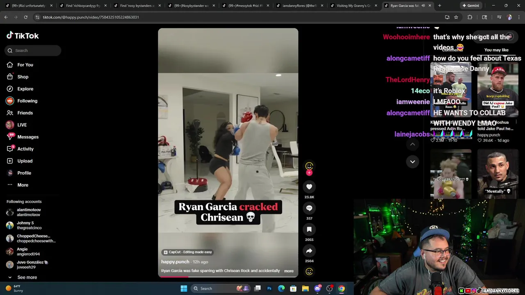
Task: Like the video with the heart icon
Action: (x=309, y=187)
